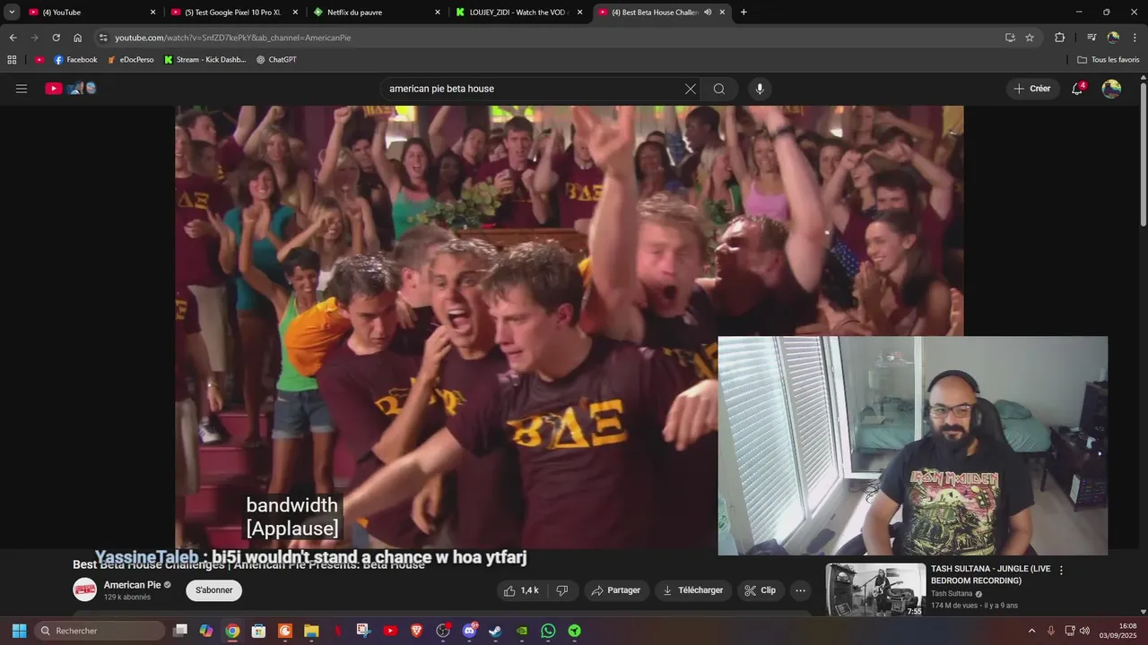Screen dimensions: 1148x645
Task: Bookmark this page with star icon
Action: (x=1030, y=38)
